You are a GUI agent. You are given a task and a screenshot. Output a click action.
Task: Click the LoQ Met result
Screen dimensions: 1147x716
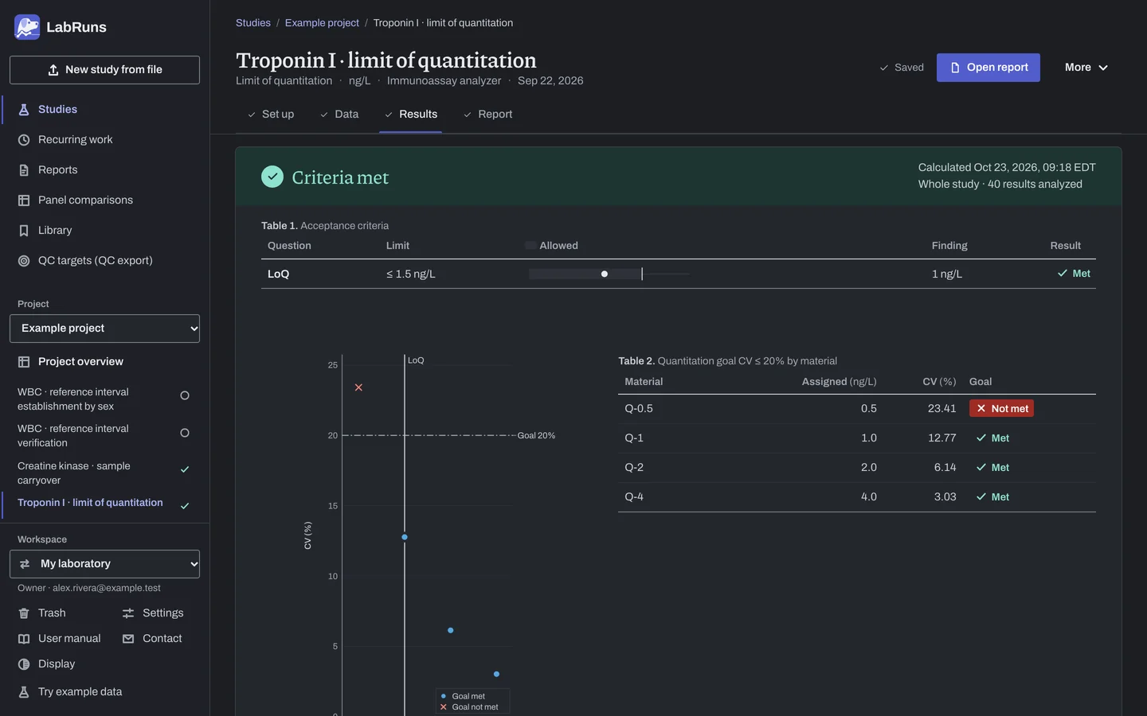coord(1074,274)
